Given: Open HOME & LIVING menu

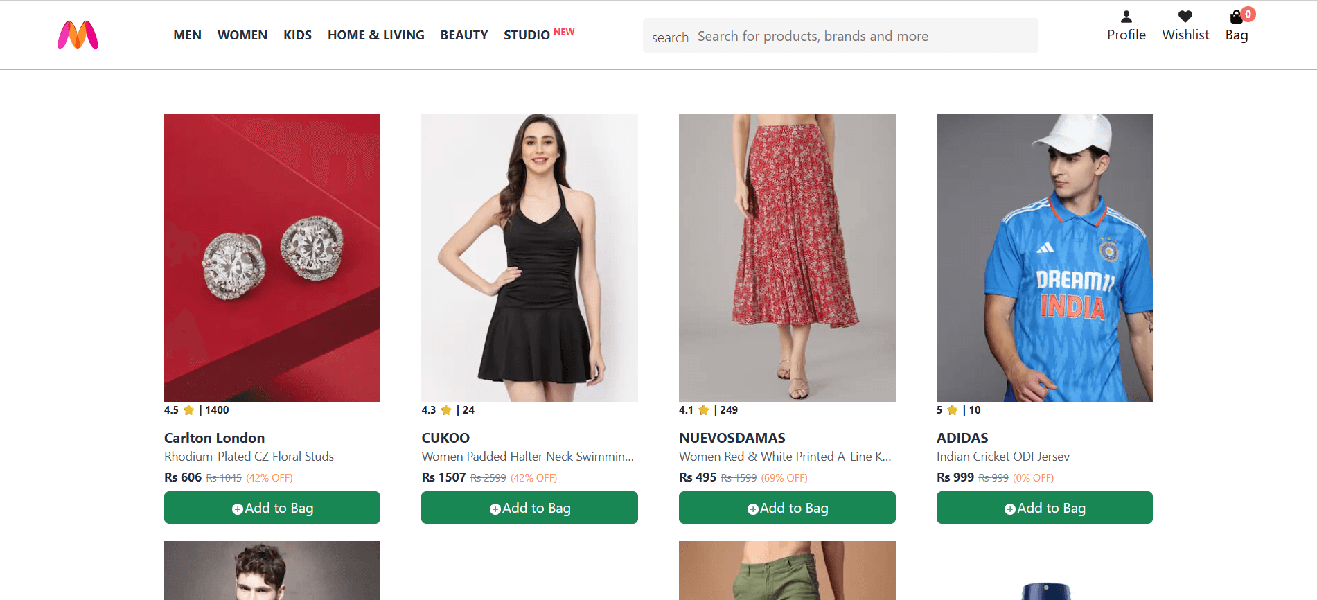Looking at the screenshot, I should [375, 35].
